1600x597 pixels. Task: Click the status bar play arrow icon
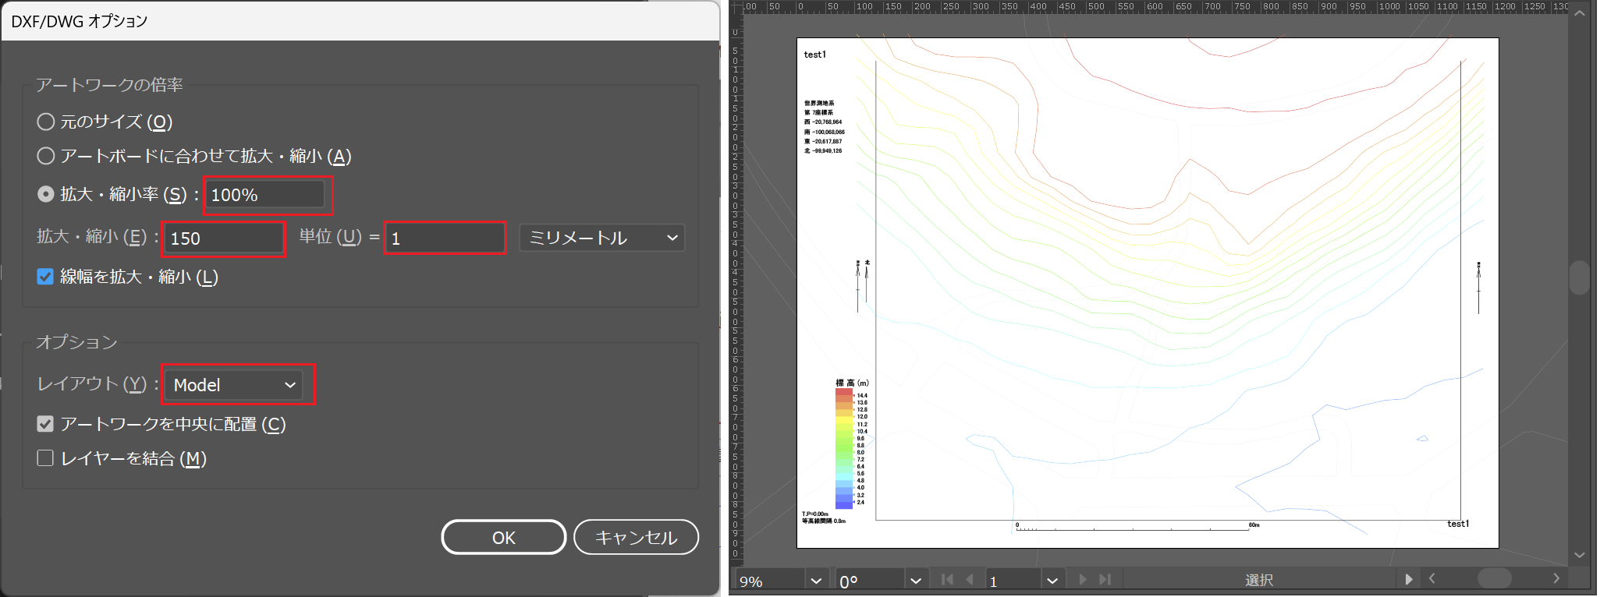point(1408,579)
